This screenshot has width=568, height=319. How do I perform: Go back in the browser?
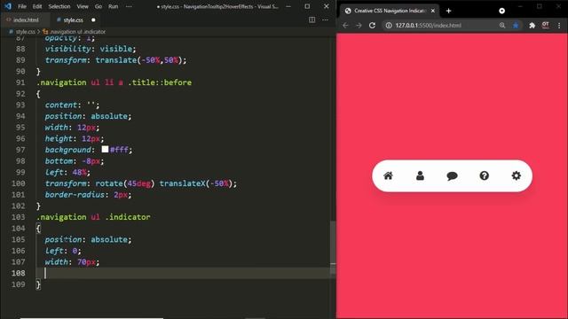tap(345, 26)
